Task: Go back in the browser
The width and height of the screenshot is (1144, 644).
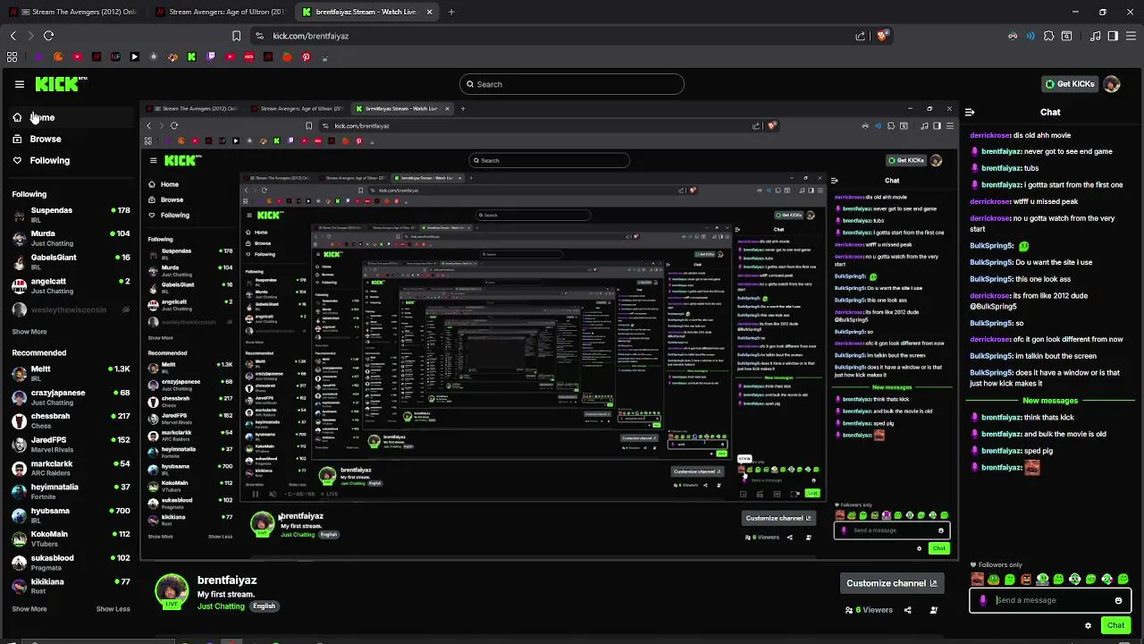Action: point(13,36)
